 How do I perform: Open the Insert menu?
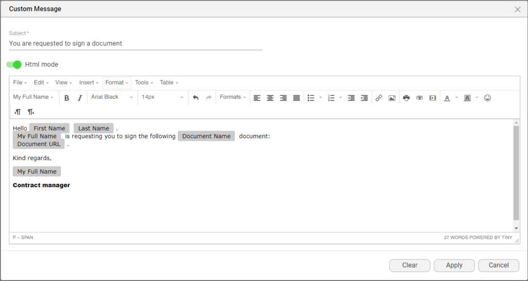[89, 82]
